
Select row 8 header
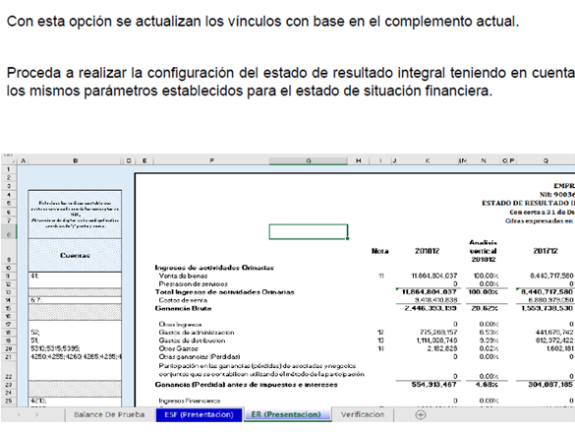point(9,233)
